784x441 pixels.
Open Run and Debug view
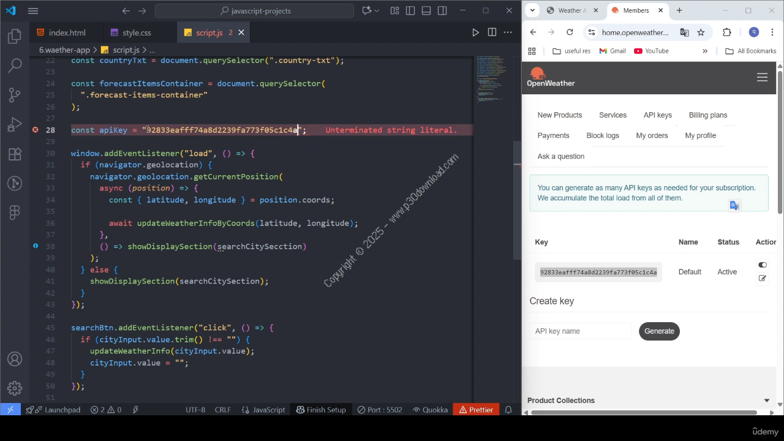15,125
